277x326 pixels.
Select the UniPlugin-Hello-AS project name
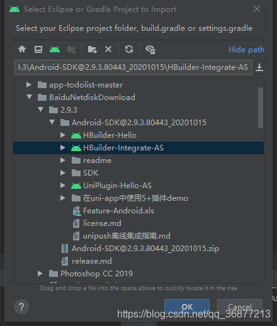click(x=117, y=186)
